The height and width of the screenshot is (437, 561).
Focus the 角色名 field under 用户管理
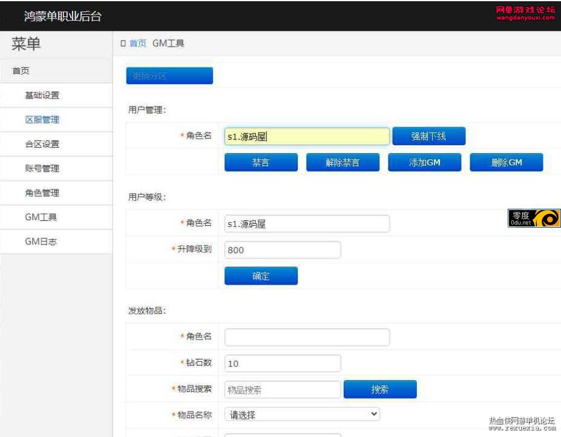(307, 136)
